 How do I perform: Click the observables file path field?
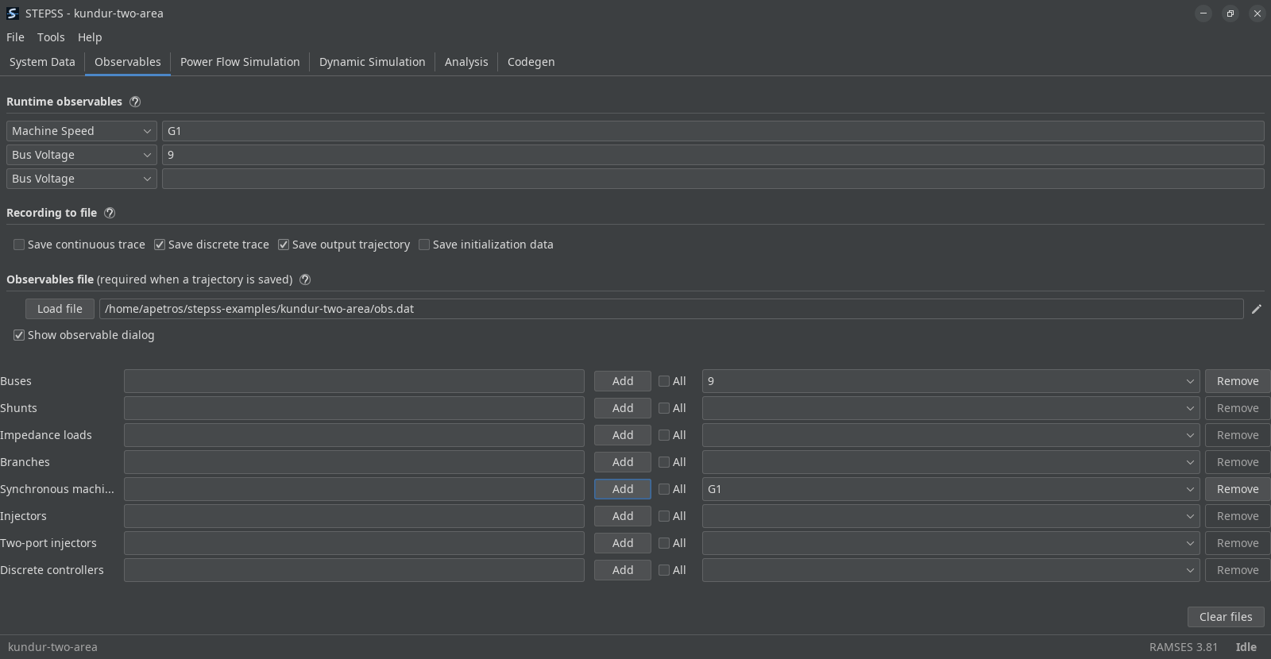click(671, 309)
